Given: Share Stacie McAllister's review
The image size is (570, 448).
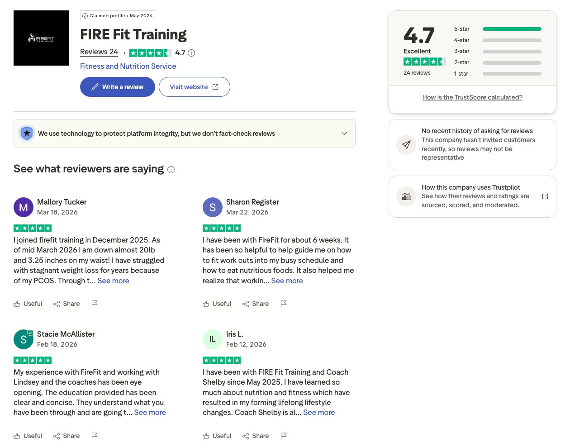Looking at the screenshot, I should point(66,436).
